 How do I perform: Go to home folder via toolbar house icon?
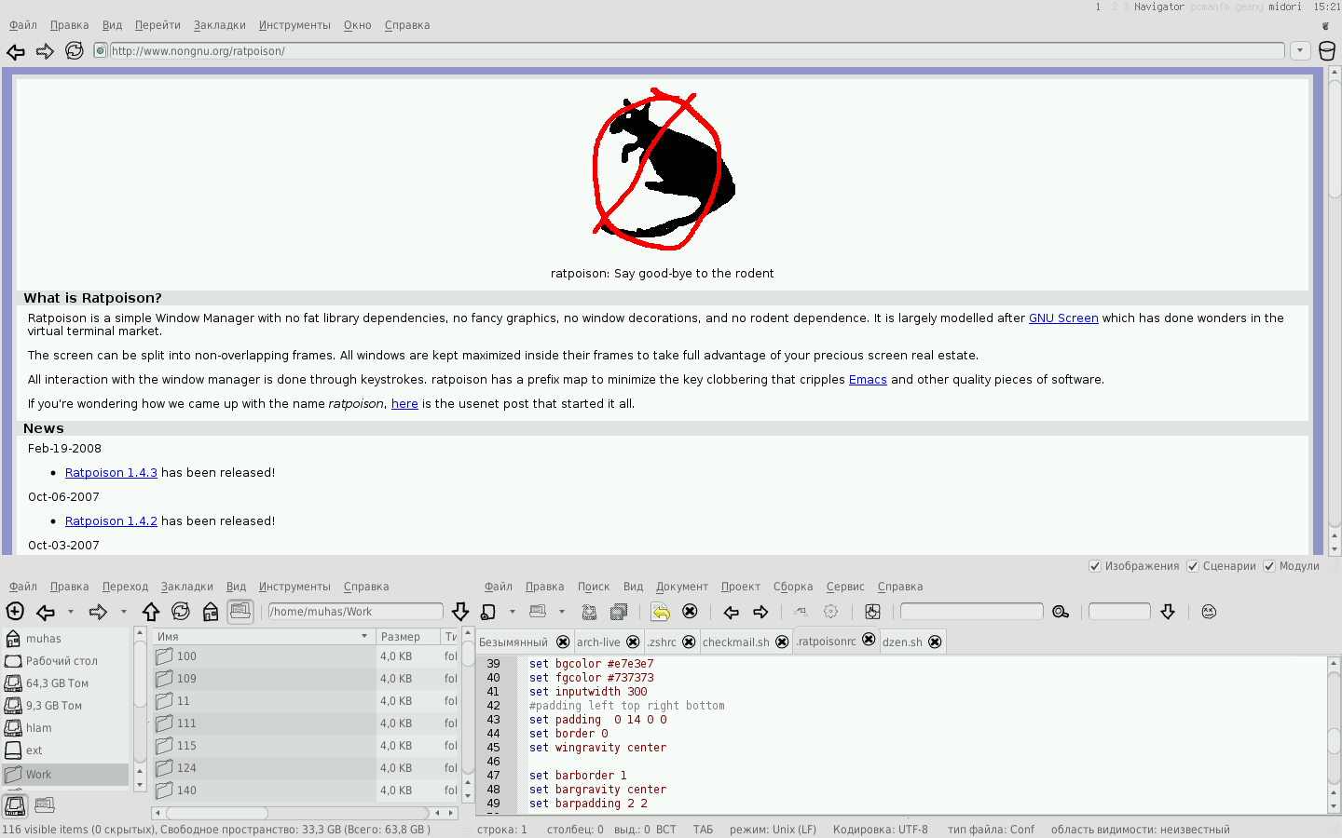211,612
